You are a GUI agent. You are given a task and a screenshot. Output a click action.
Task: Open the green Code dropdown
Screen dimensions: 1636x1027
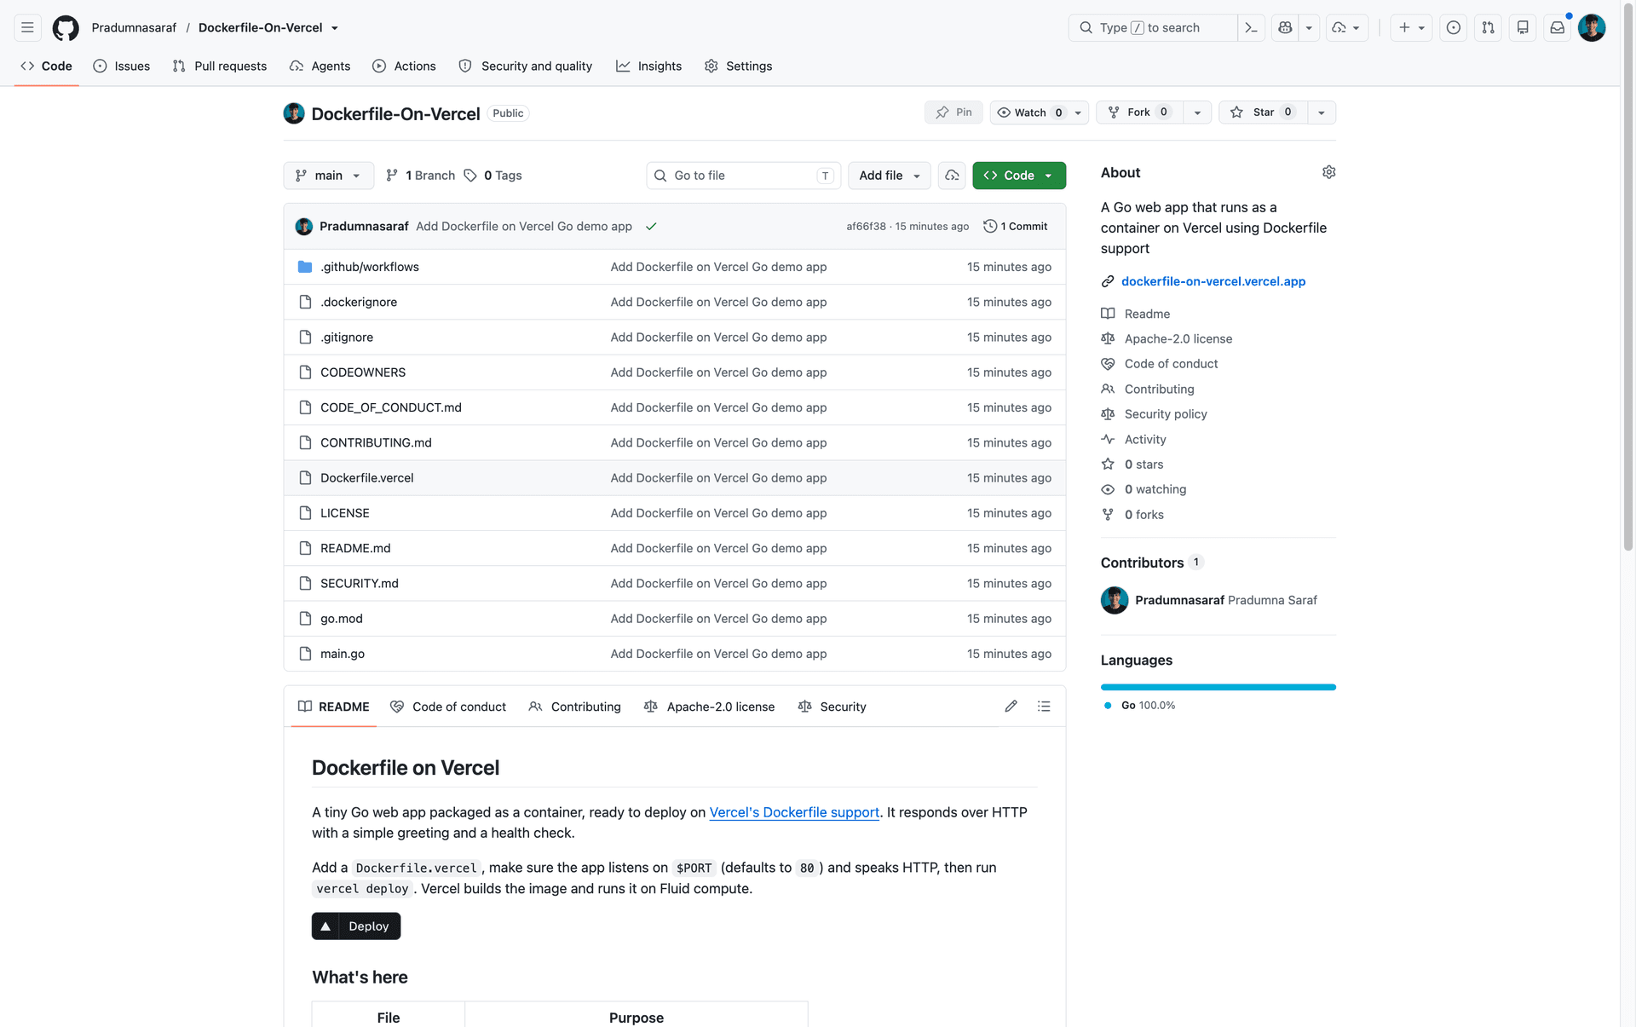[x=1019, y=176]
